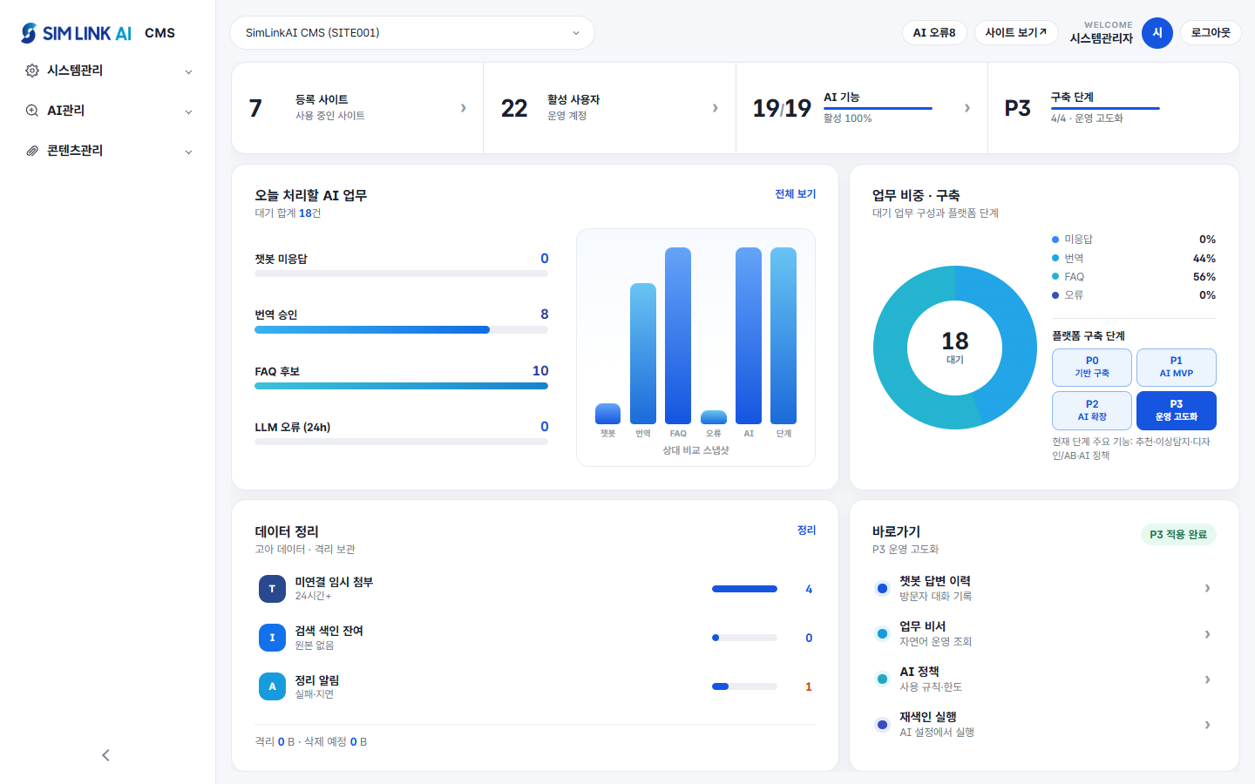
Task: Click the bullet icon beside 챗봇 답변 이력
Action: (882, 589)
